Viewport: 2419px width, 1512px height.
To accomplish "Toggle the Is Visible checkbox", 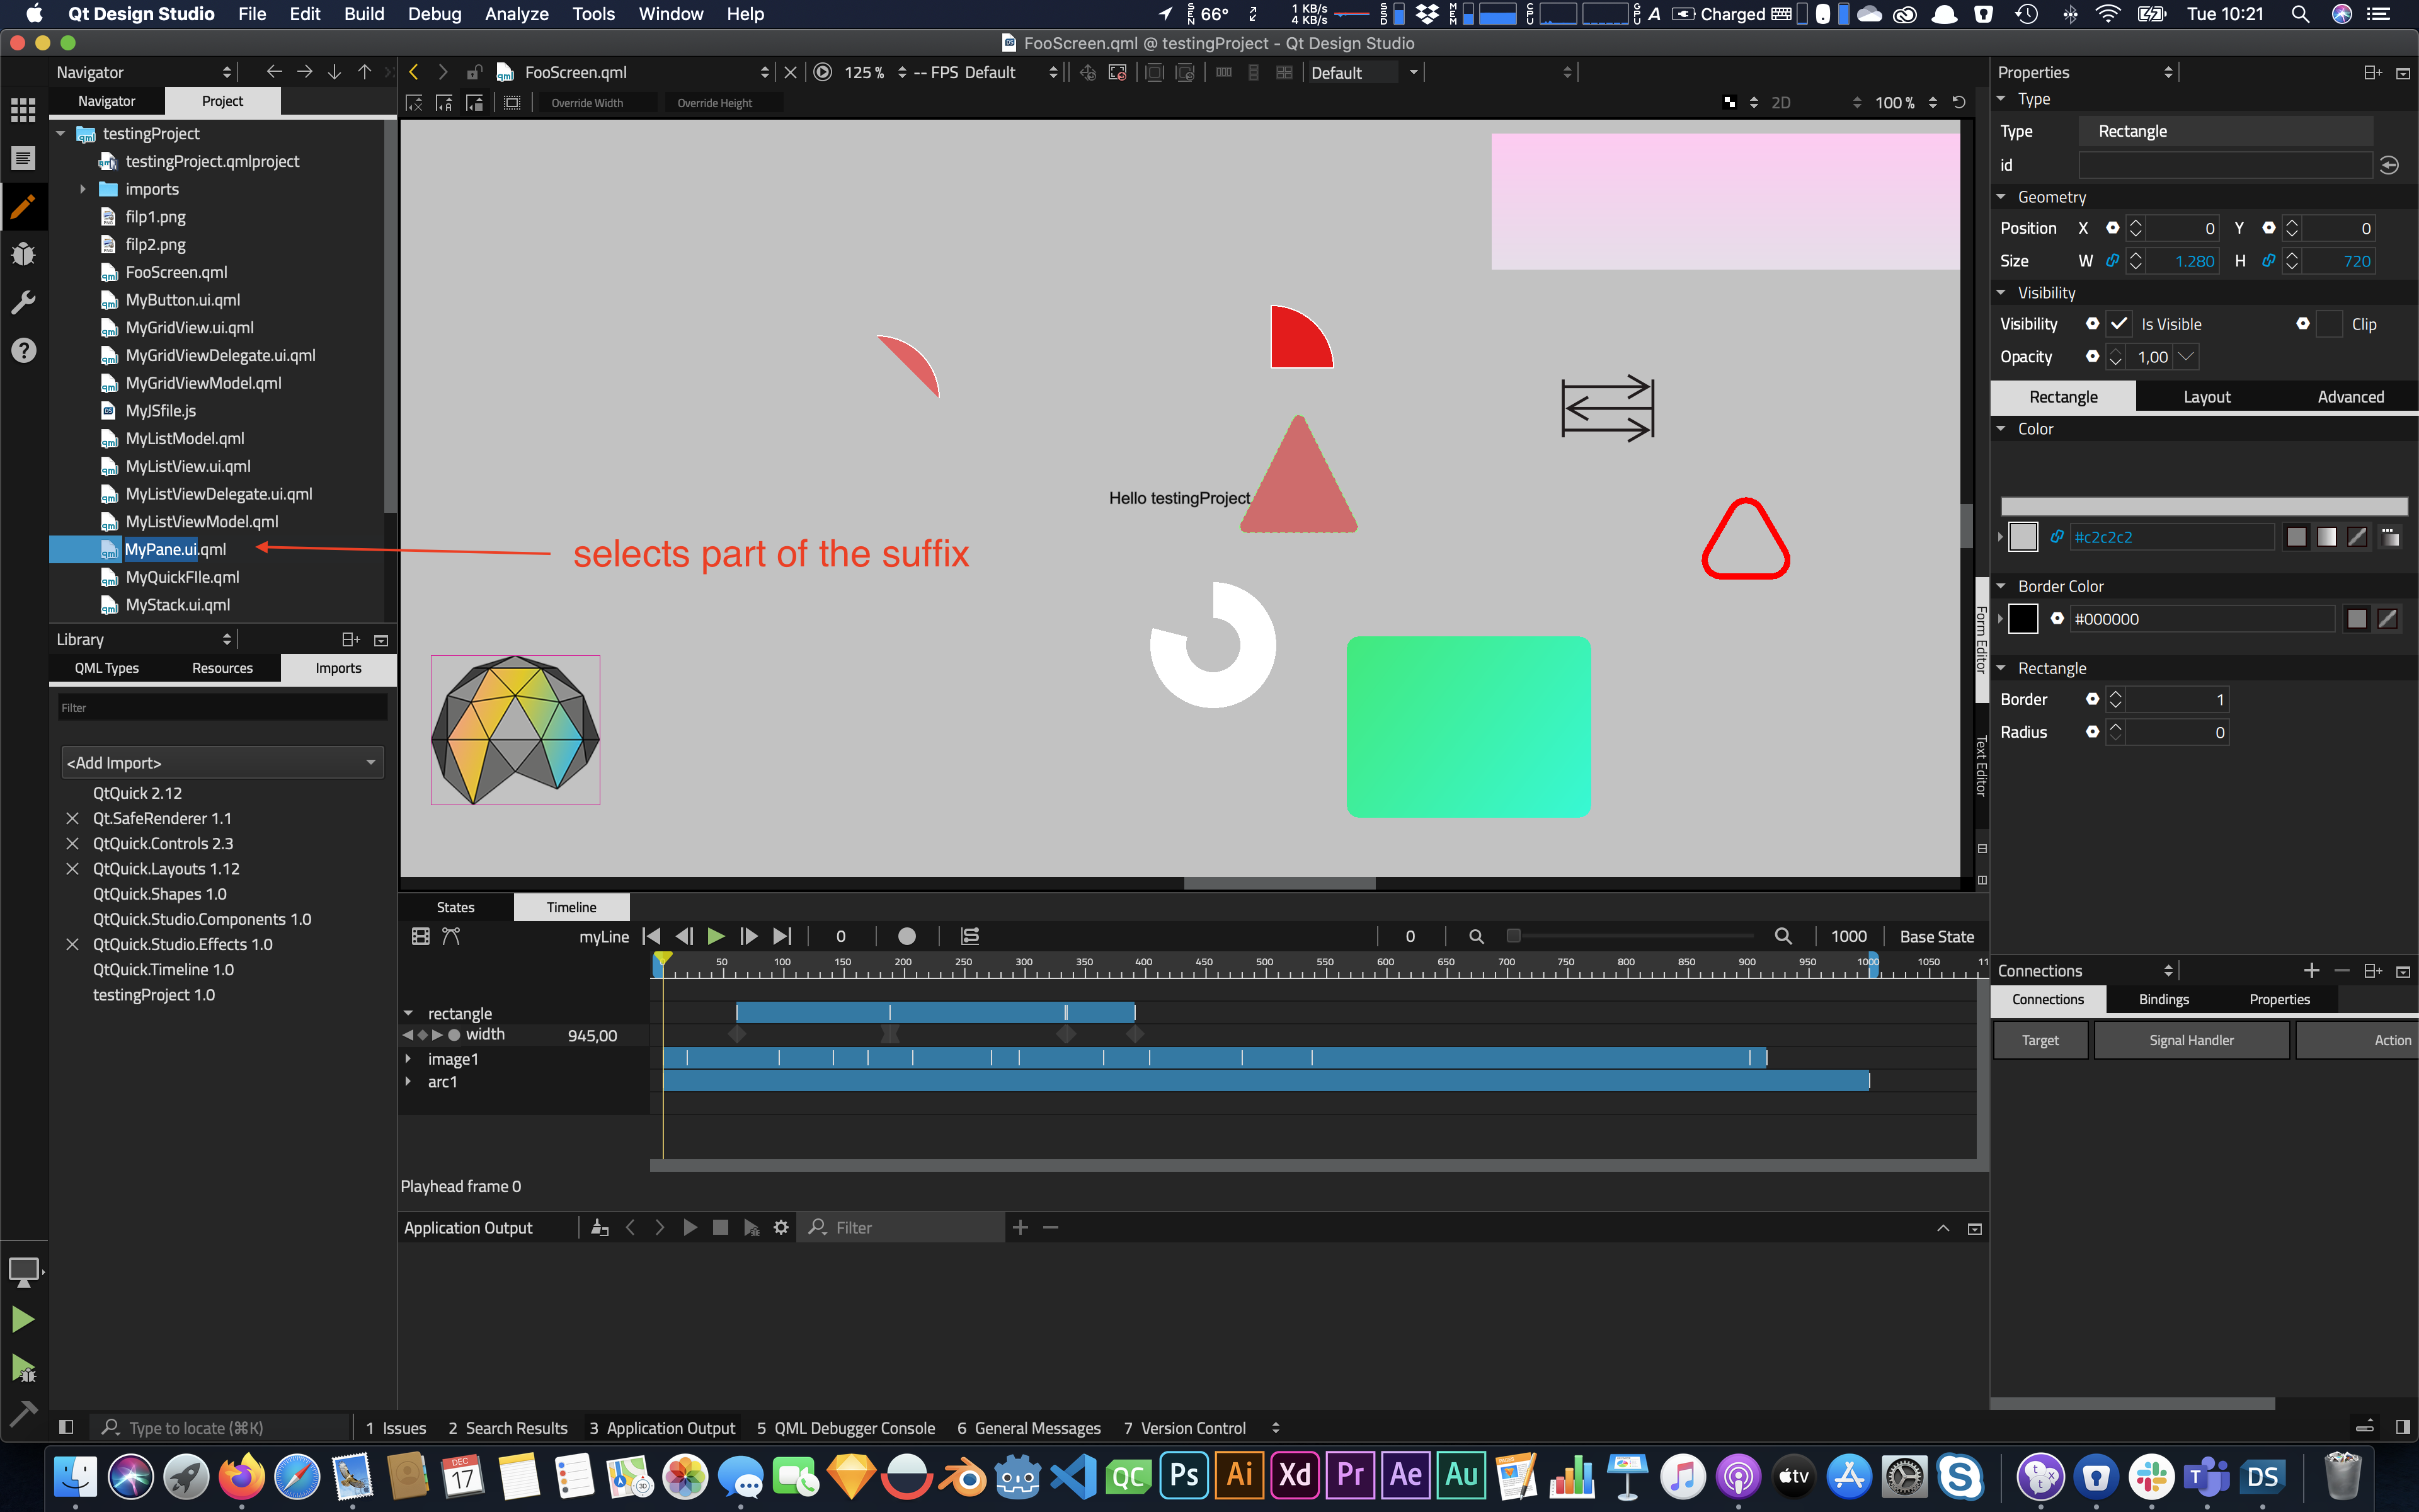I will point(2118,324).
